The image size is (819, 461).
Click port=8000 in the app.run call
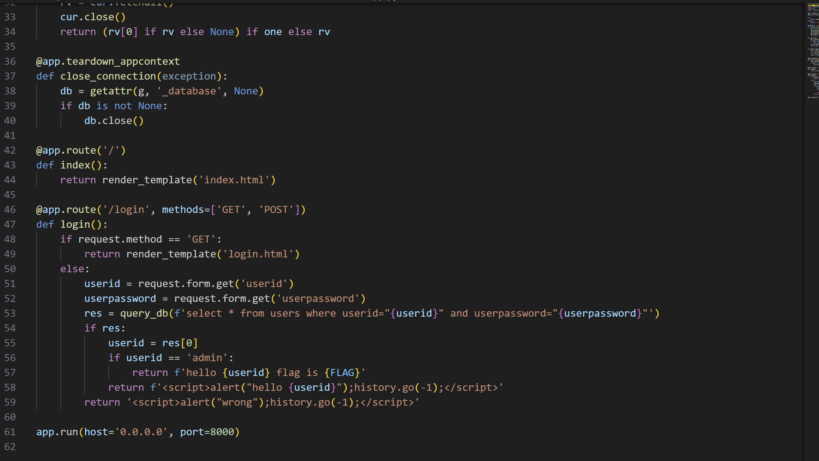tap(207, 432)
